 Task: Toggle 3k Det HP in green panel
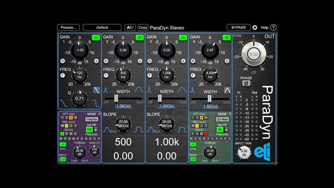point(220,129)
